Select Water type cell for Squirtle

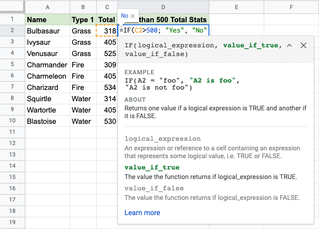pos(83,99)
